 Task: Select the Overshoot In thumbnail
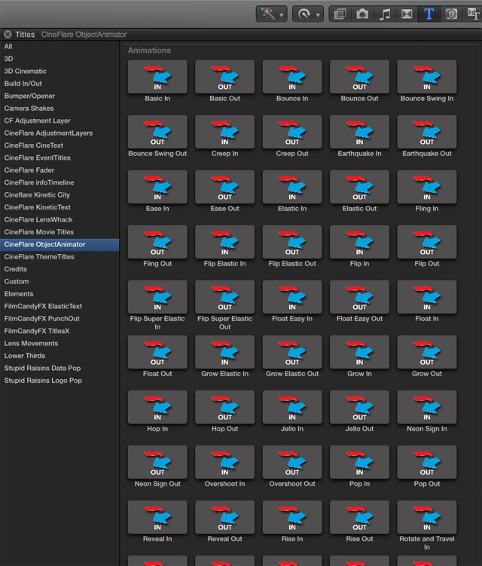pyautogui.click(x=224, y=462)
